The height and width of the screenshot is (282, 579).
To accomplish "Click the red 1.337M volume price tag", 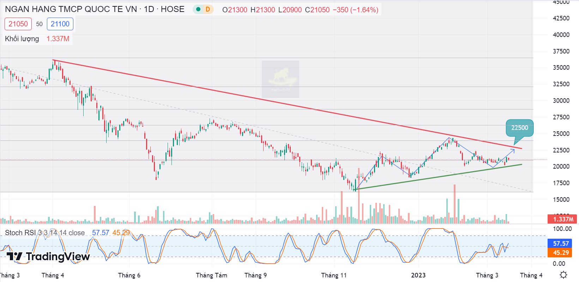I will tap(562, 219).
